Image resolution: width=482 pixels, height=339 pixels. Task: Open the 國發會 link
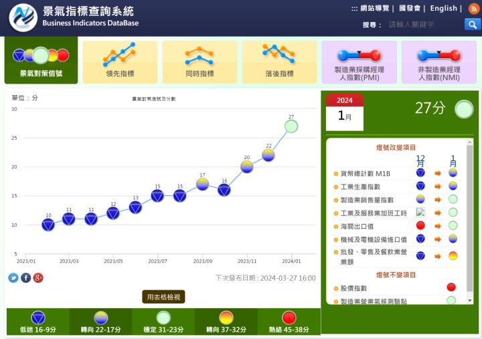[x=410, y=8]
